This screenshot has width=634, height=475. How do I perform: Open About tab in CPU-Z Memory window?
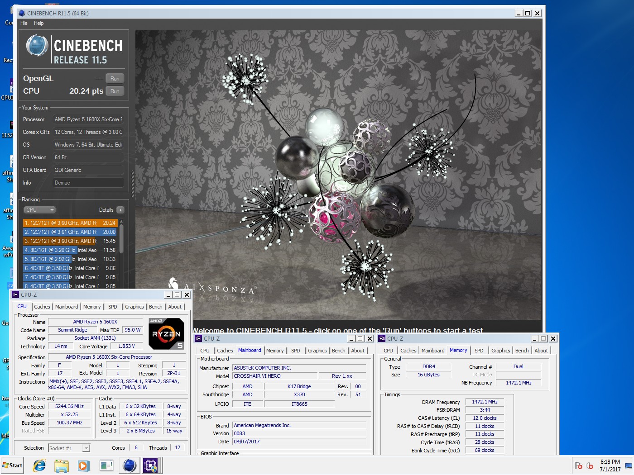[541, 351]
